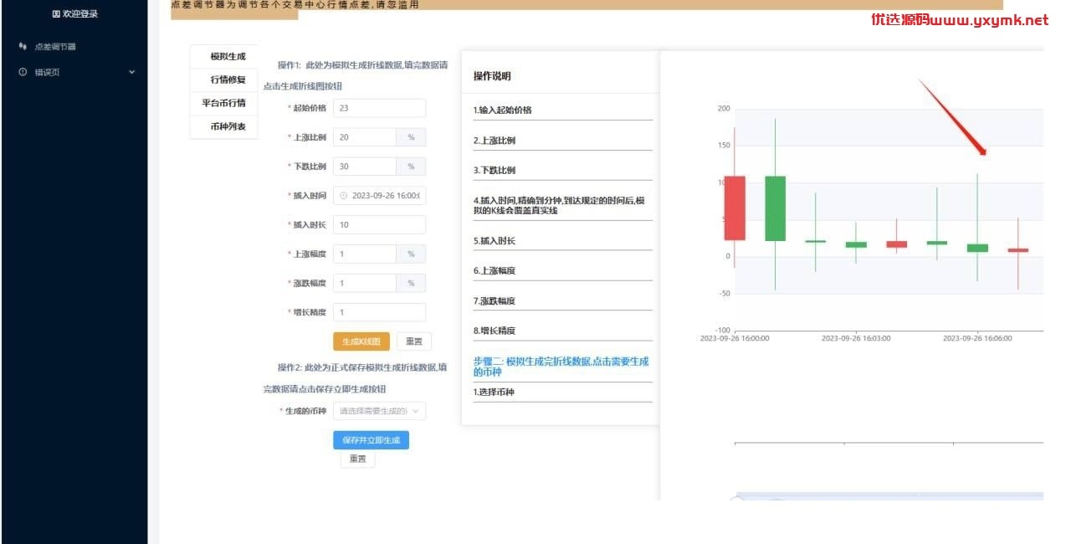The height and width of the screenshot is (544, 1071).
Task: Click the instruction '6.上涨幅度'
Action: point(495,271)
